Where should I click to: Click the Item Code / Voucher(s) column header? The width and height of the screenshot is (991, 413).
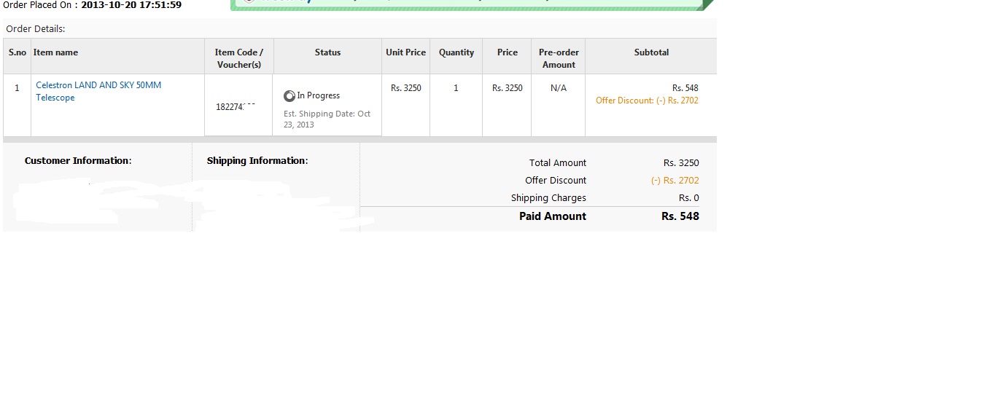238,58
